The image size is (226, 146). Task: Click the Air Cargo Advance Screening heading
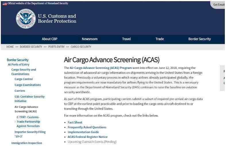pos(112,60)
